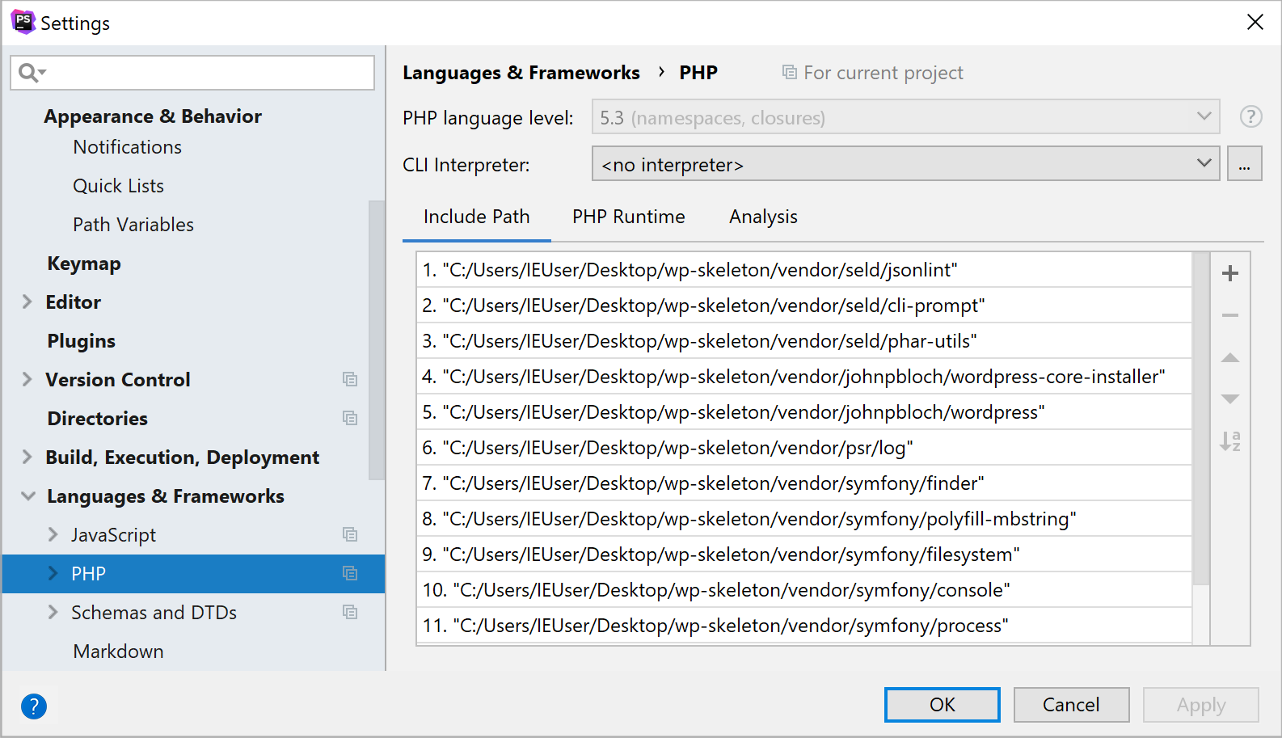The image size is (1282, 738).
Task: Click the plus icon to add include path
Action: [1229, 274]
